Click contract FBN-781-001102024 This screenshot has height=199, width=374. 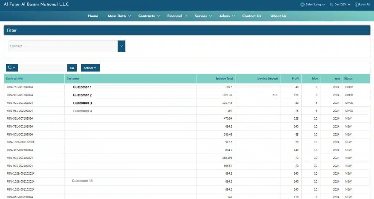click(x=20, y=126)
